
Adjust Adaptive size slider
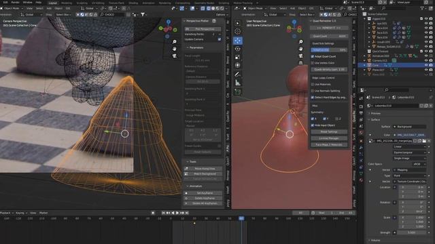[x=329, y=50]
